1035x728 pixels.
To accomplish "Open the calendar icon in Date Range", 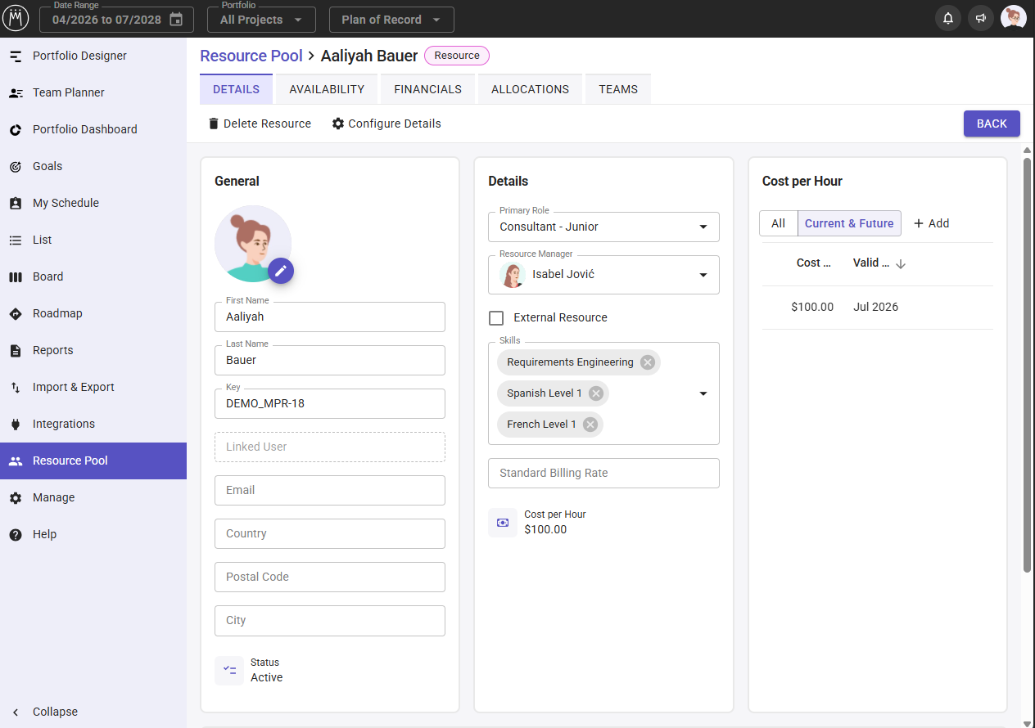I will point(176,20).
